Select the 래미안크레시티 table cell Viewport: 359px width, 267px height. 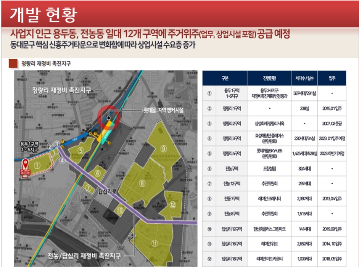click(x=269, y=199)
